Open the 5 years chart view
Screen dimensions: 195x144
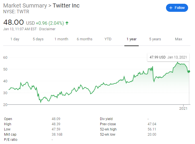(x=155, y=39)
